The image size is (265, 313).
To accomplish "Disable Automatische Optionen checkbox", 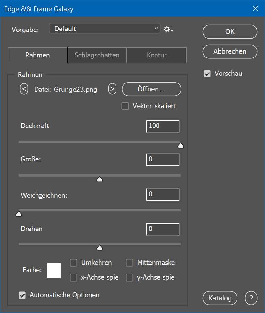I will [22, 295].
